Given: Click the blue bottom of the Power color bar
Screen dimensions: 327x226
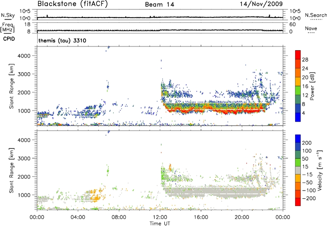Looking at the screenshot, I should click(x=298, y=117).
